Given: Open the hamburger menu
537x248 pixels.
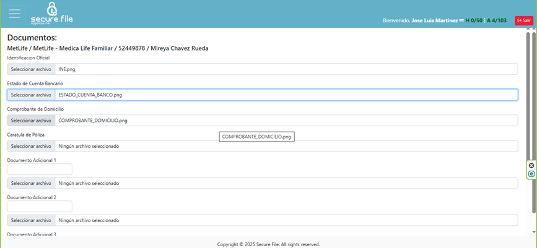Looking at the screenshot, I should 14,14.
